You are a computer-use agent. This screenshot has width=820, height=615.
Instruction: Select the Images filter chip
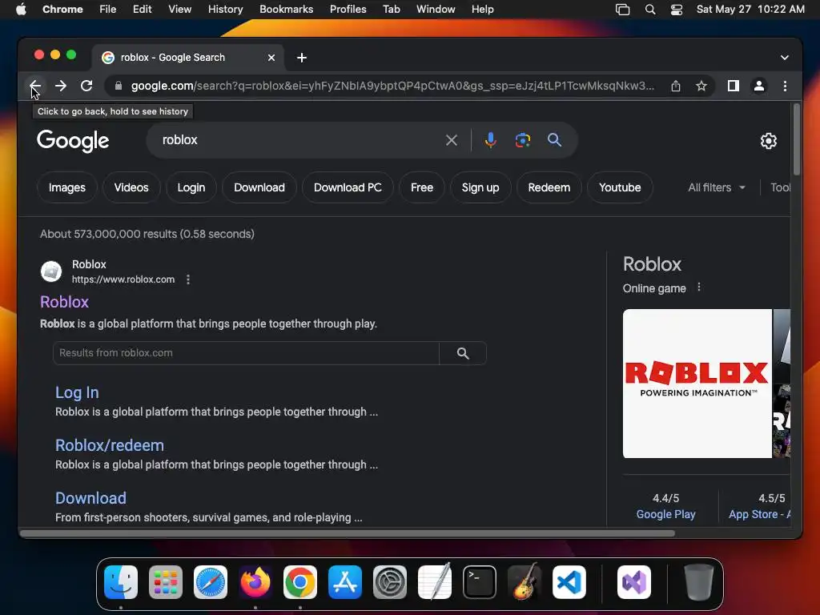[67, 187]
